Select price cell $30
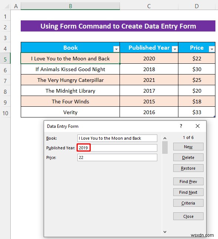Viewport: 218px width, 239px height. [x=197, y=69]
